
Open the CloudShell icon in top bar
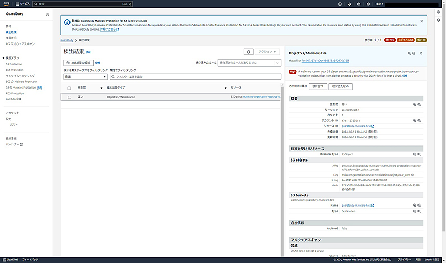[x=340, y=4]
